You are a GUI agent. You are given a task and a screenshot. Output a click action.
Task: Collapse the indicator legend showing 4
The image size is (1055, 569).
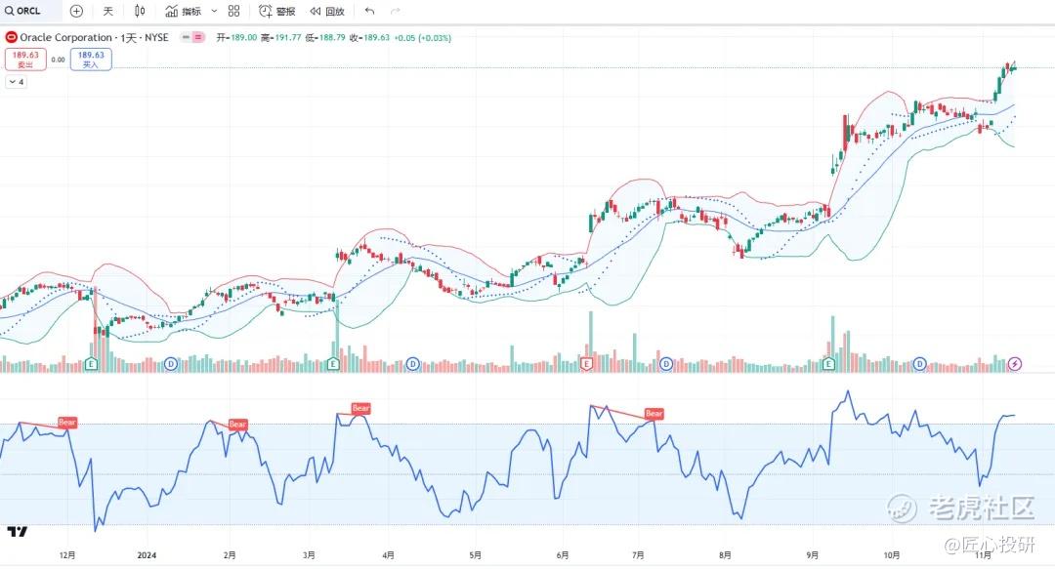click(17, 82)
